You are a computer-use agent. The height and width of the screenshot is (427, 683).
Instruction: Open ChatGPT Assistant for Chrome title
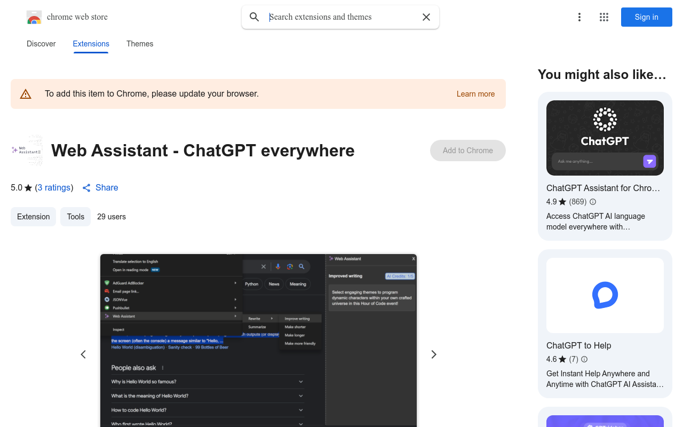pyautogui.click(x=603, y=188)
